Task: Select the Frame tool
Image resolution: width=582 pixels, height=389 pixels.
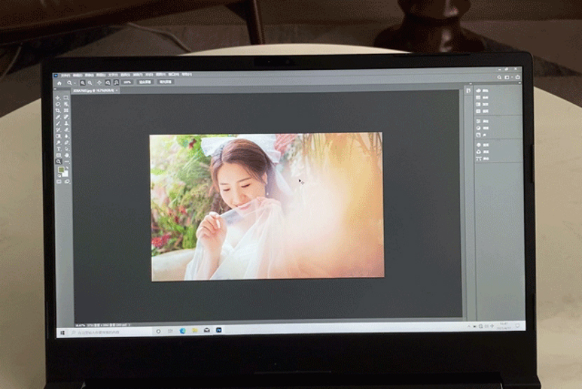Action: (x=66, y=110)
